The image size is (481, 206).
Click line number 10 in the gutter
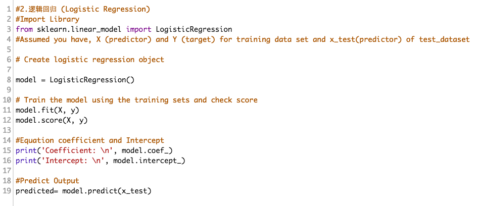(7, 100)
